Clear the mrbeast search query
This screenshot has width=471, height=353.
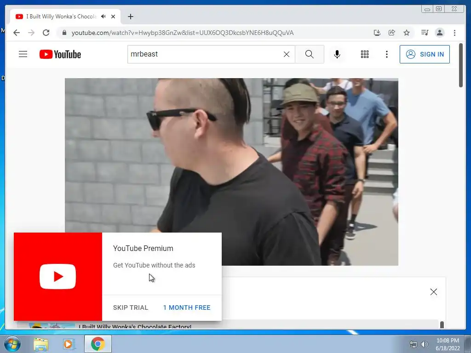(287, 54)
